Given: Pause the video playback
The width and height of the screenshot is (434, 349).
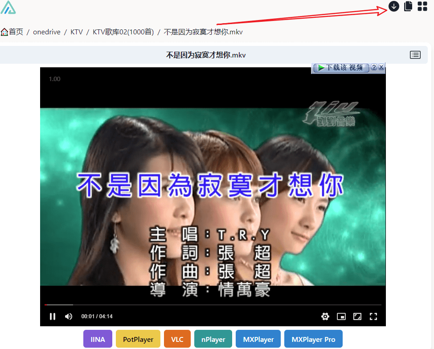Looking at the screenshot, I should pos(53,316).
